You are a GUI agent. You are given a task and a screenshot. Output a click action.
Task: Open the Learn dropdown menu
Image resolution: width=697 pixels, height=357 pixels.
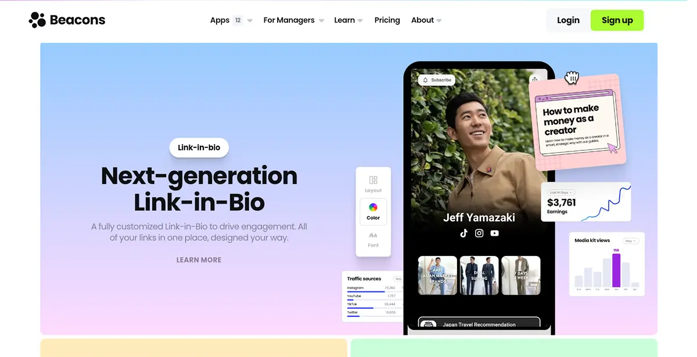(x=348, y=20)
